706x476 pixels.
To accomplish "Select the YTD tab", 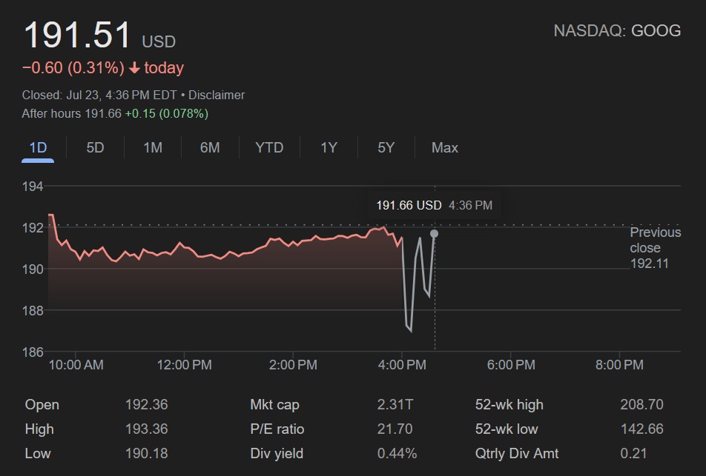I will (x=269, y=147).
